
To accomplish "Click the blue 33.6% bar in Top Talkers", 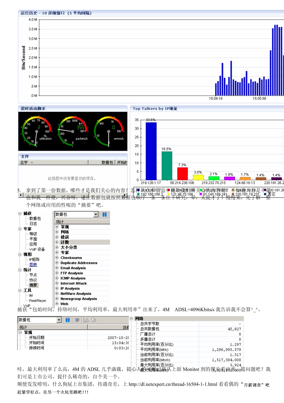I will click(151, 151).
